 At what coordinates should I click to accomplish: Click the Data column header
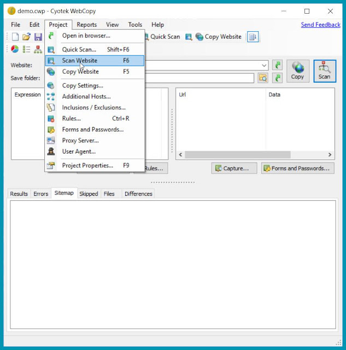(x=300, y=95)
